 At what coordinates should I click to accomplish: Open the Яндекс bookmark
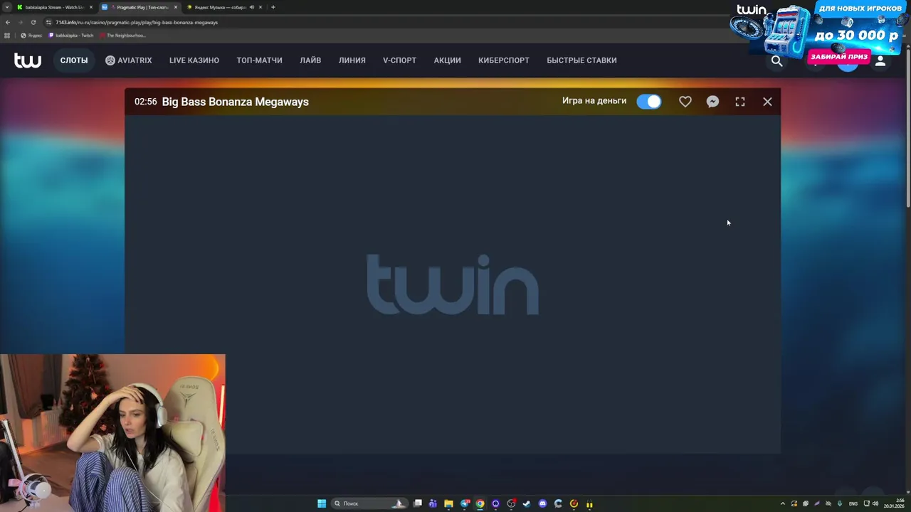coord(31,36)
